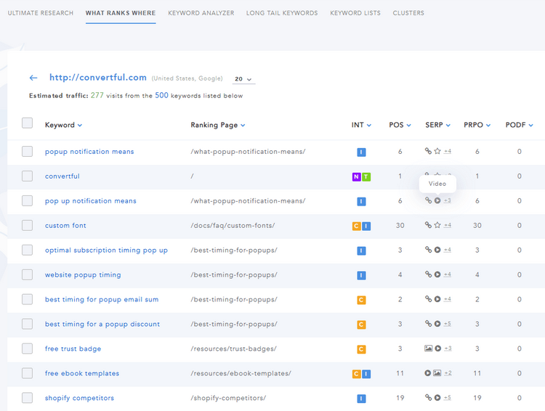Open the INT column dropdown
Viewport: 545px width, 411px height.
pyautogui.click(x=369, y=126)
